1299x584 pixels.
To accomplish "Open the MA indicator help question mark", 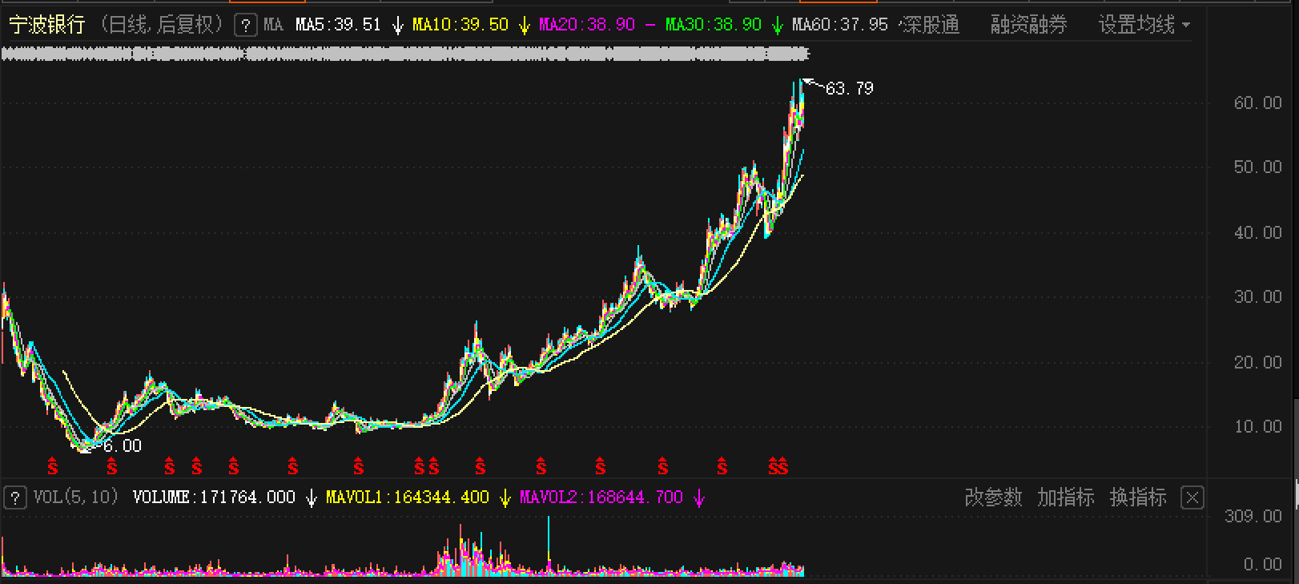I will point(246,25).
